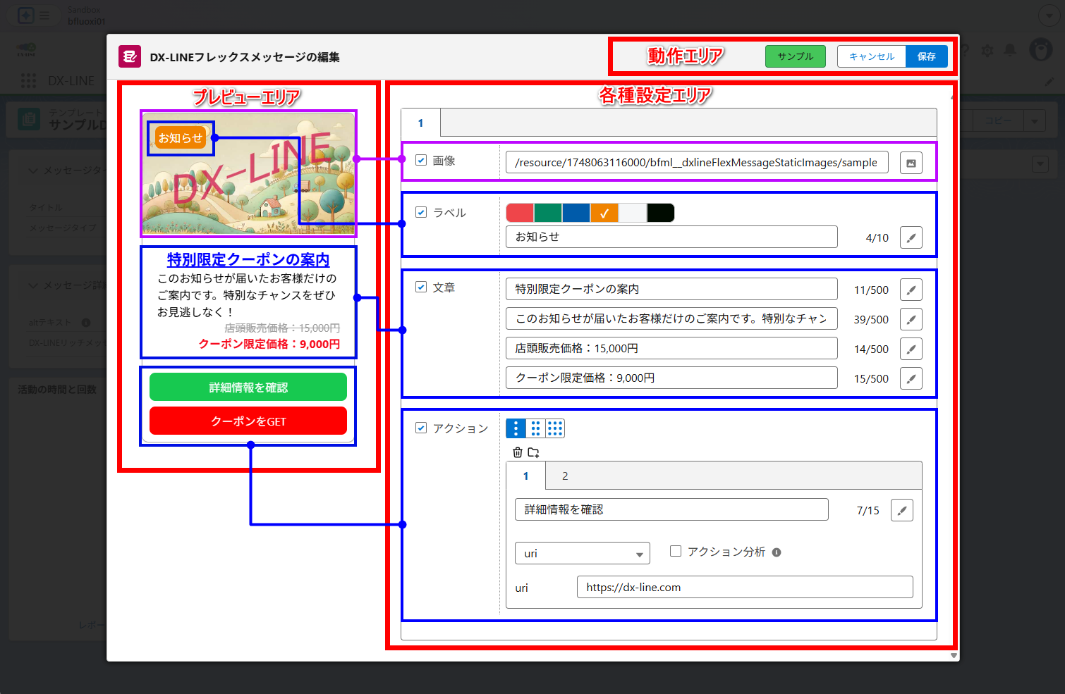This screenshot has width=1065, height=694.
Task: Open the image picker icon next to the image path
Action: (911, 162)
